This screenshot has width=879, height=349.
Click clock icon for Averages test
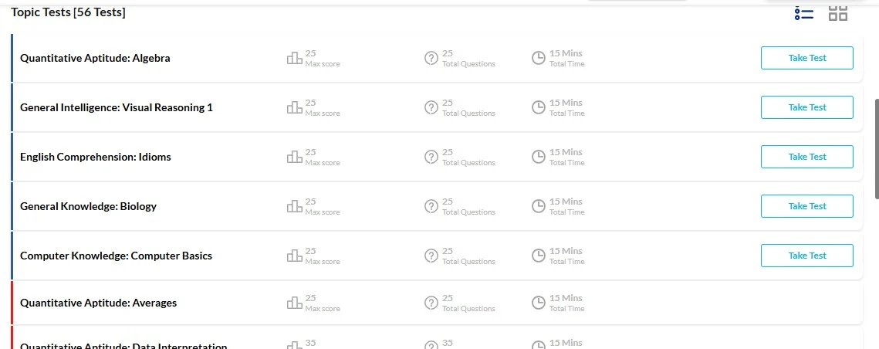pyautogui.click(x=538, y=303)
